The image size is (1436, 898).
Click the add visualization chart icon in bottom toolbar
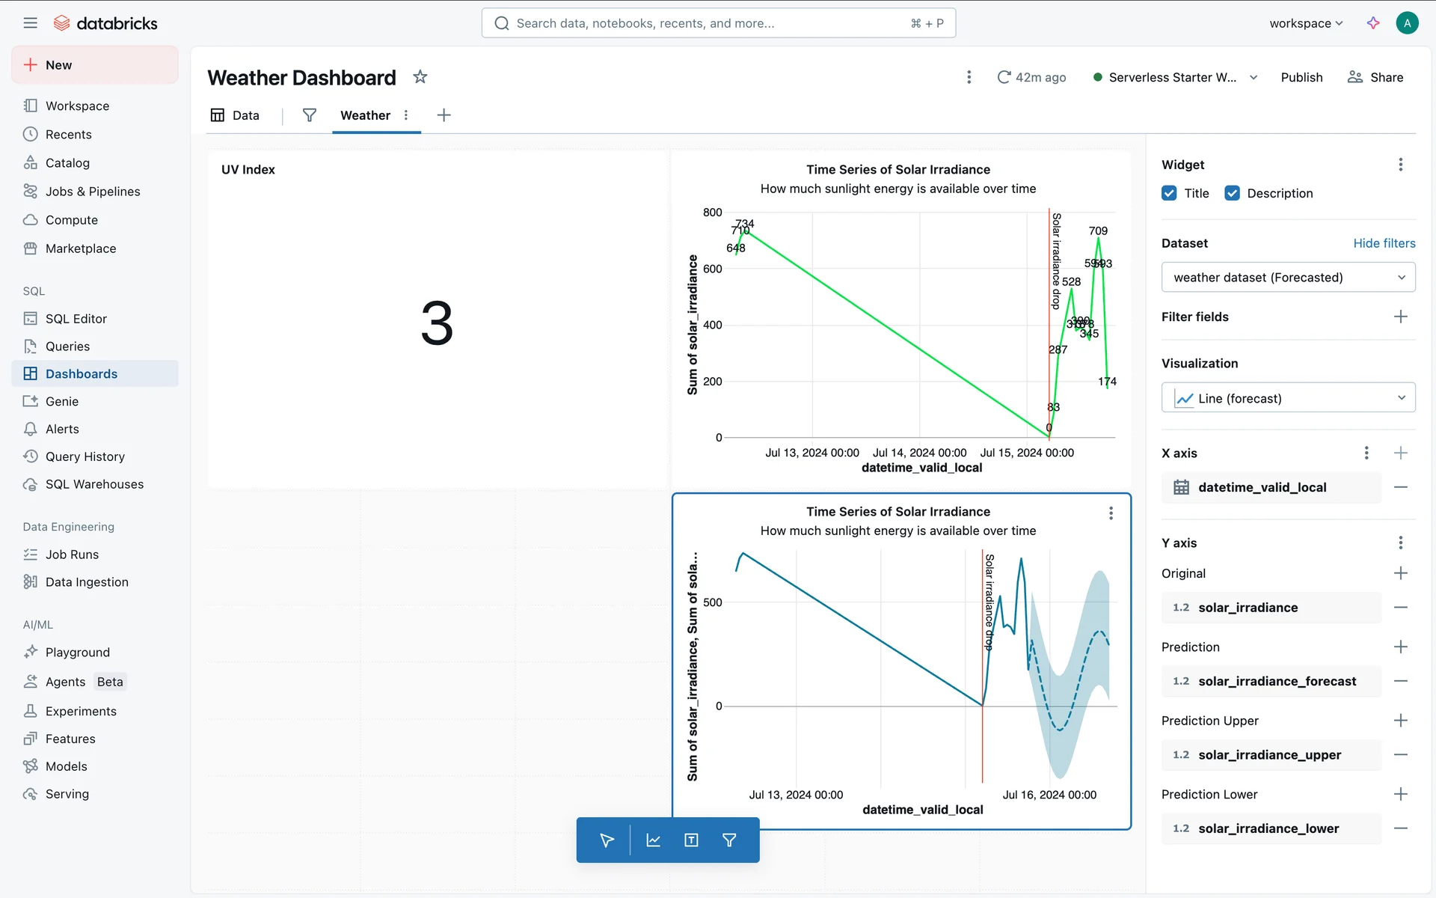coord(653,840)
